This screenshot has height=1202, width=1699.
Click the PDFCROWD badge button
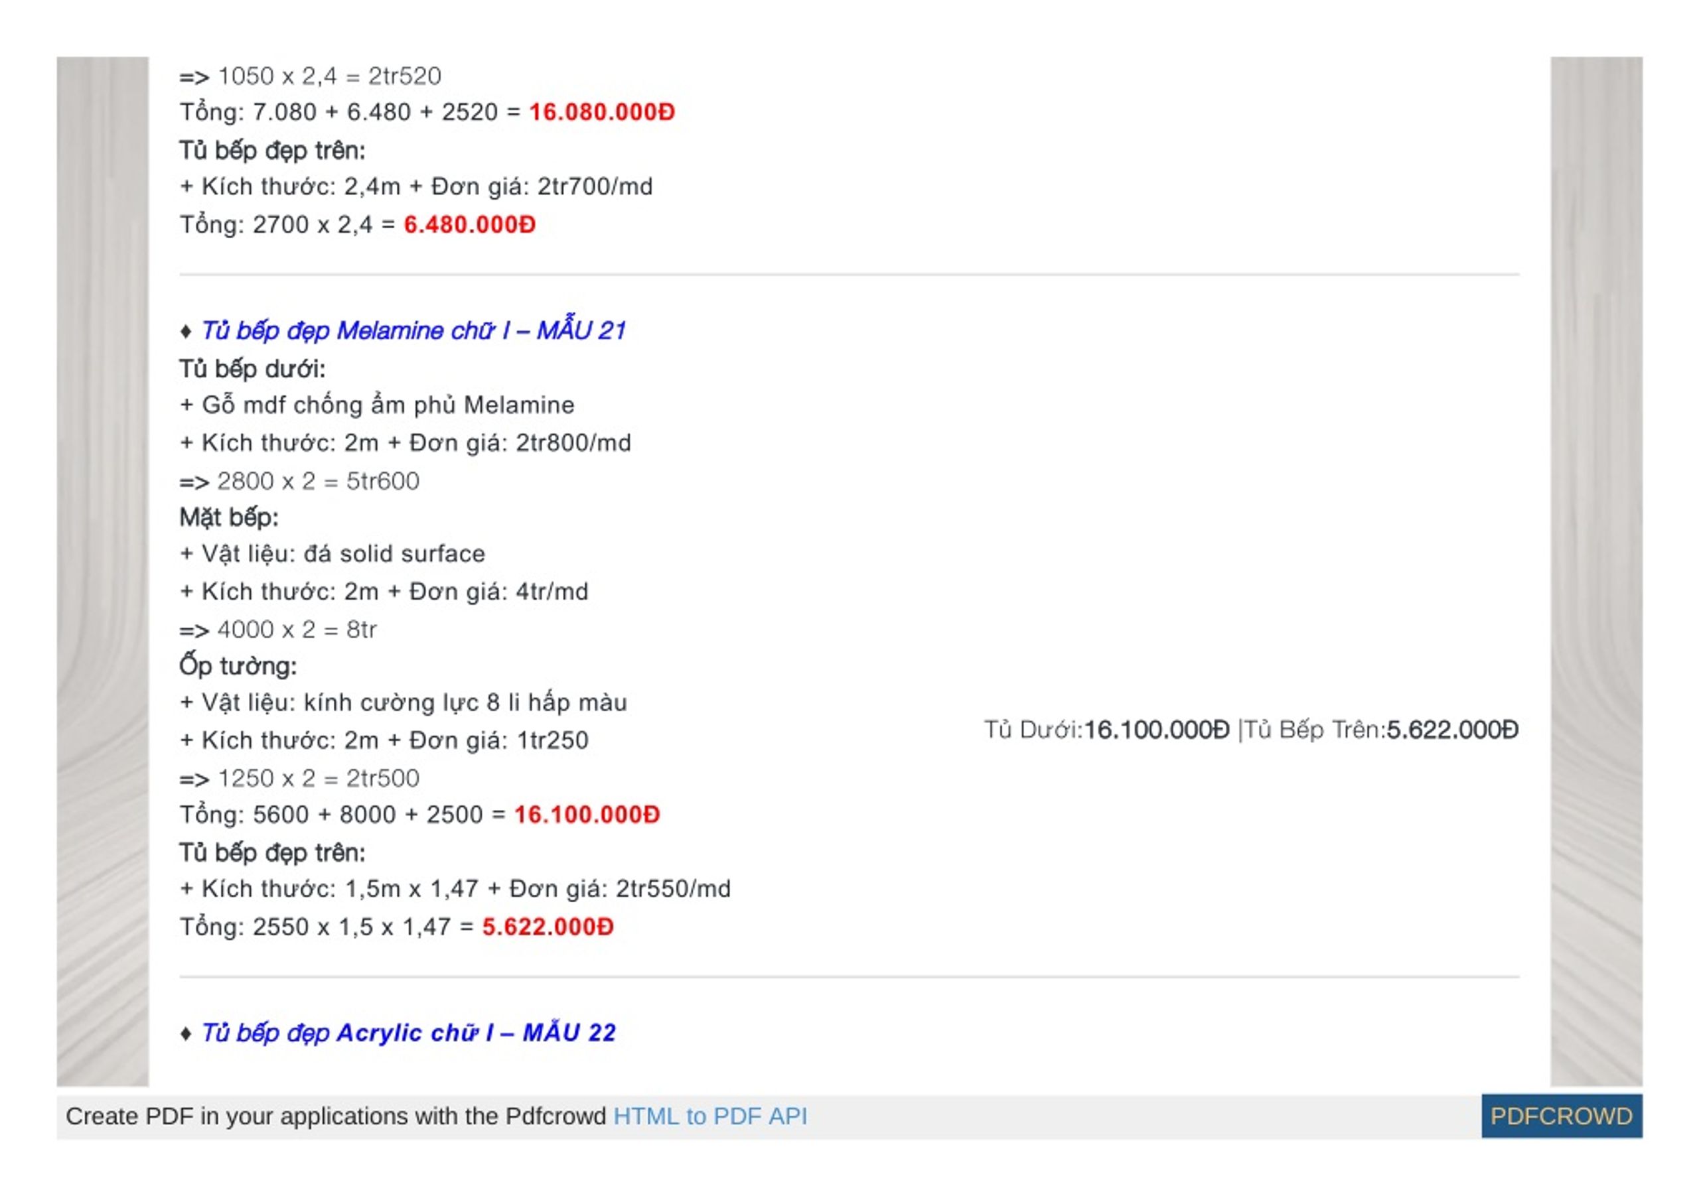[1562, 1116]
